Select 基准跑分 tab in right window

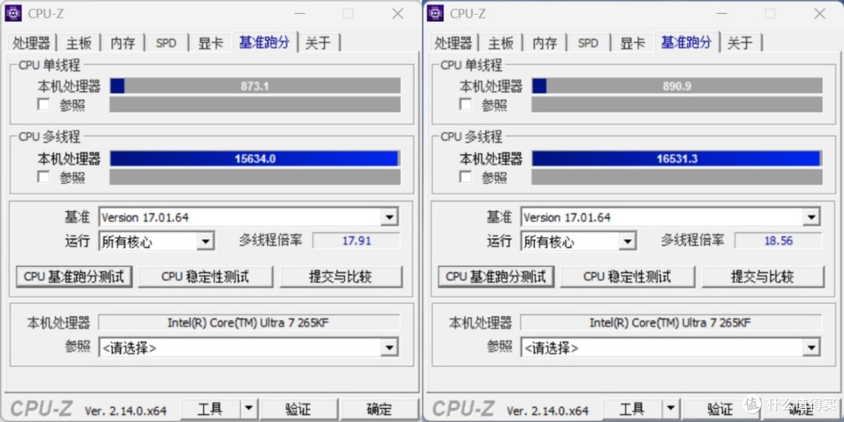(686, 42)
